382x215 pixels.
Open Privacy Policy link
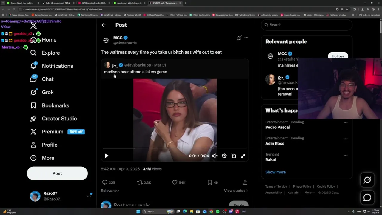pos(302,186)
